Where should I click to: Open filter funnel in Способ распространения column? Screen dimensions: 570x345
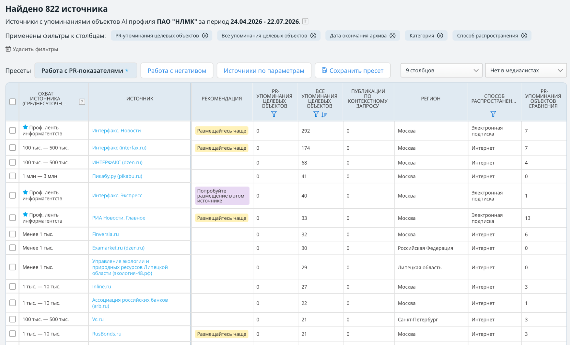(493, 114)
